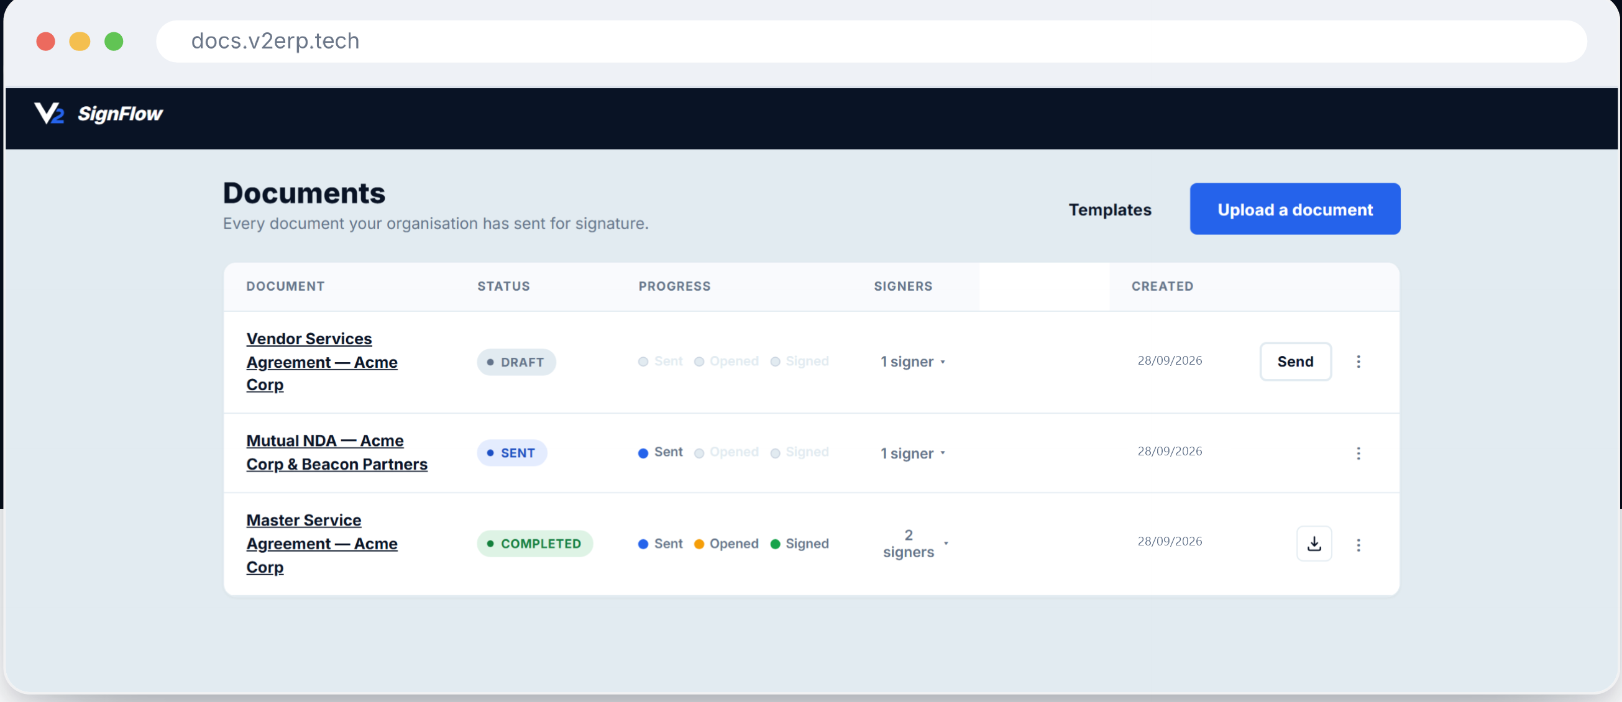This screenshot has width=1622, height=702.
Task: Open Mutual NDA — Acme Corp & Beacon Partners
Action: point(337,452)
